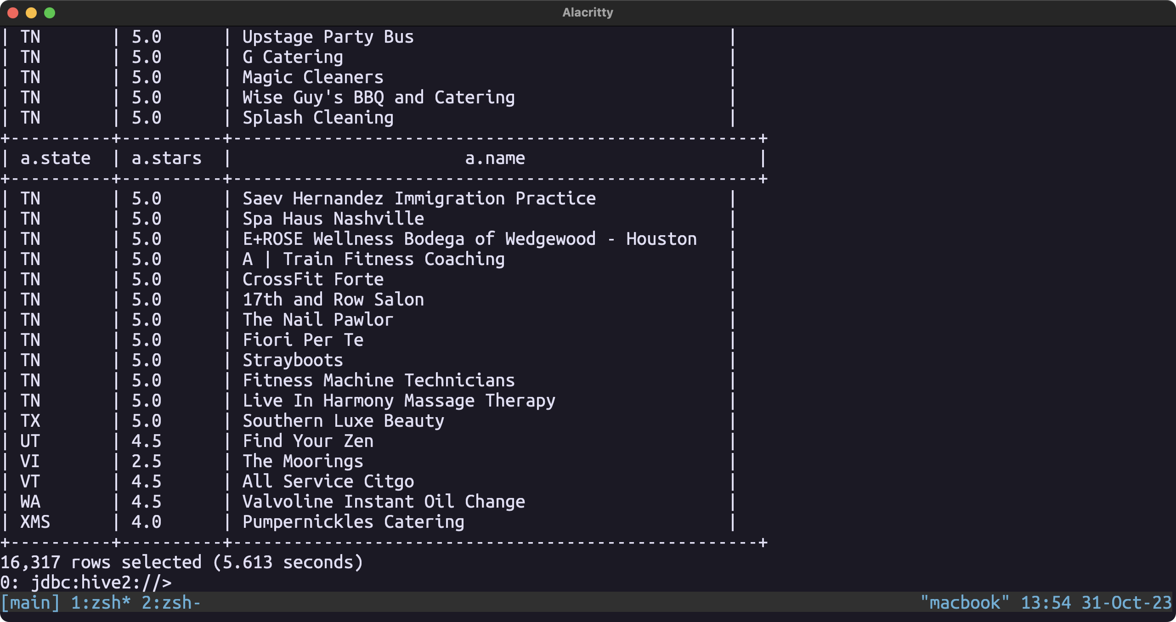Click the Upstage Party Bus row
Screen dimensions: 1176x622
tap(328, 37)
